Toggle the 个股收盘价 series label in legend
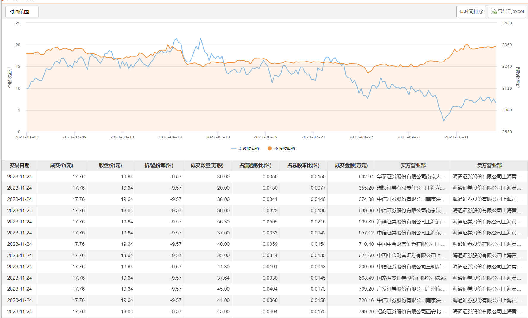 [x=284, y=149]
